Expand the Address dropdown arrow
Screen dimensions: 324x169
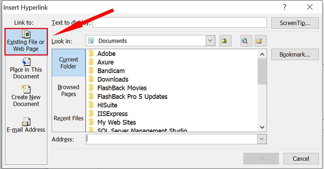pyautogui.click(x=262, y=139)
